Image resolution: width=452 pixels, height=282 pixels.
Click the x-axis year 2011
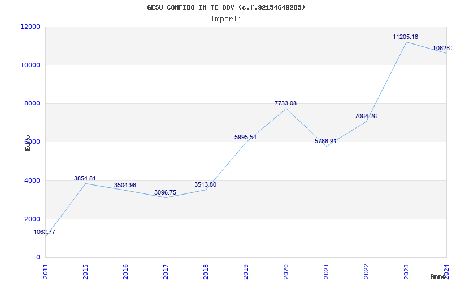(45, 271)
